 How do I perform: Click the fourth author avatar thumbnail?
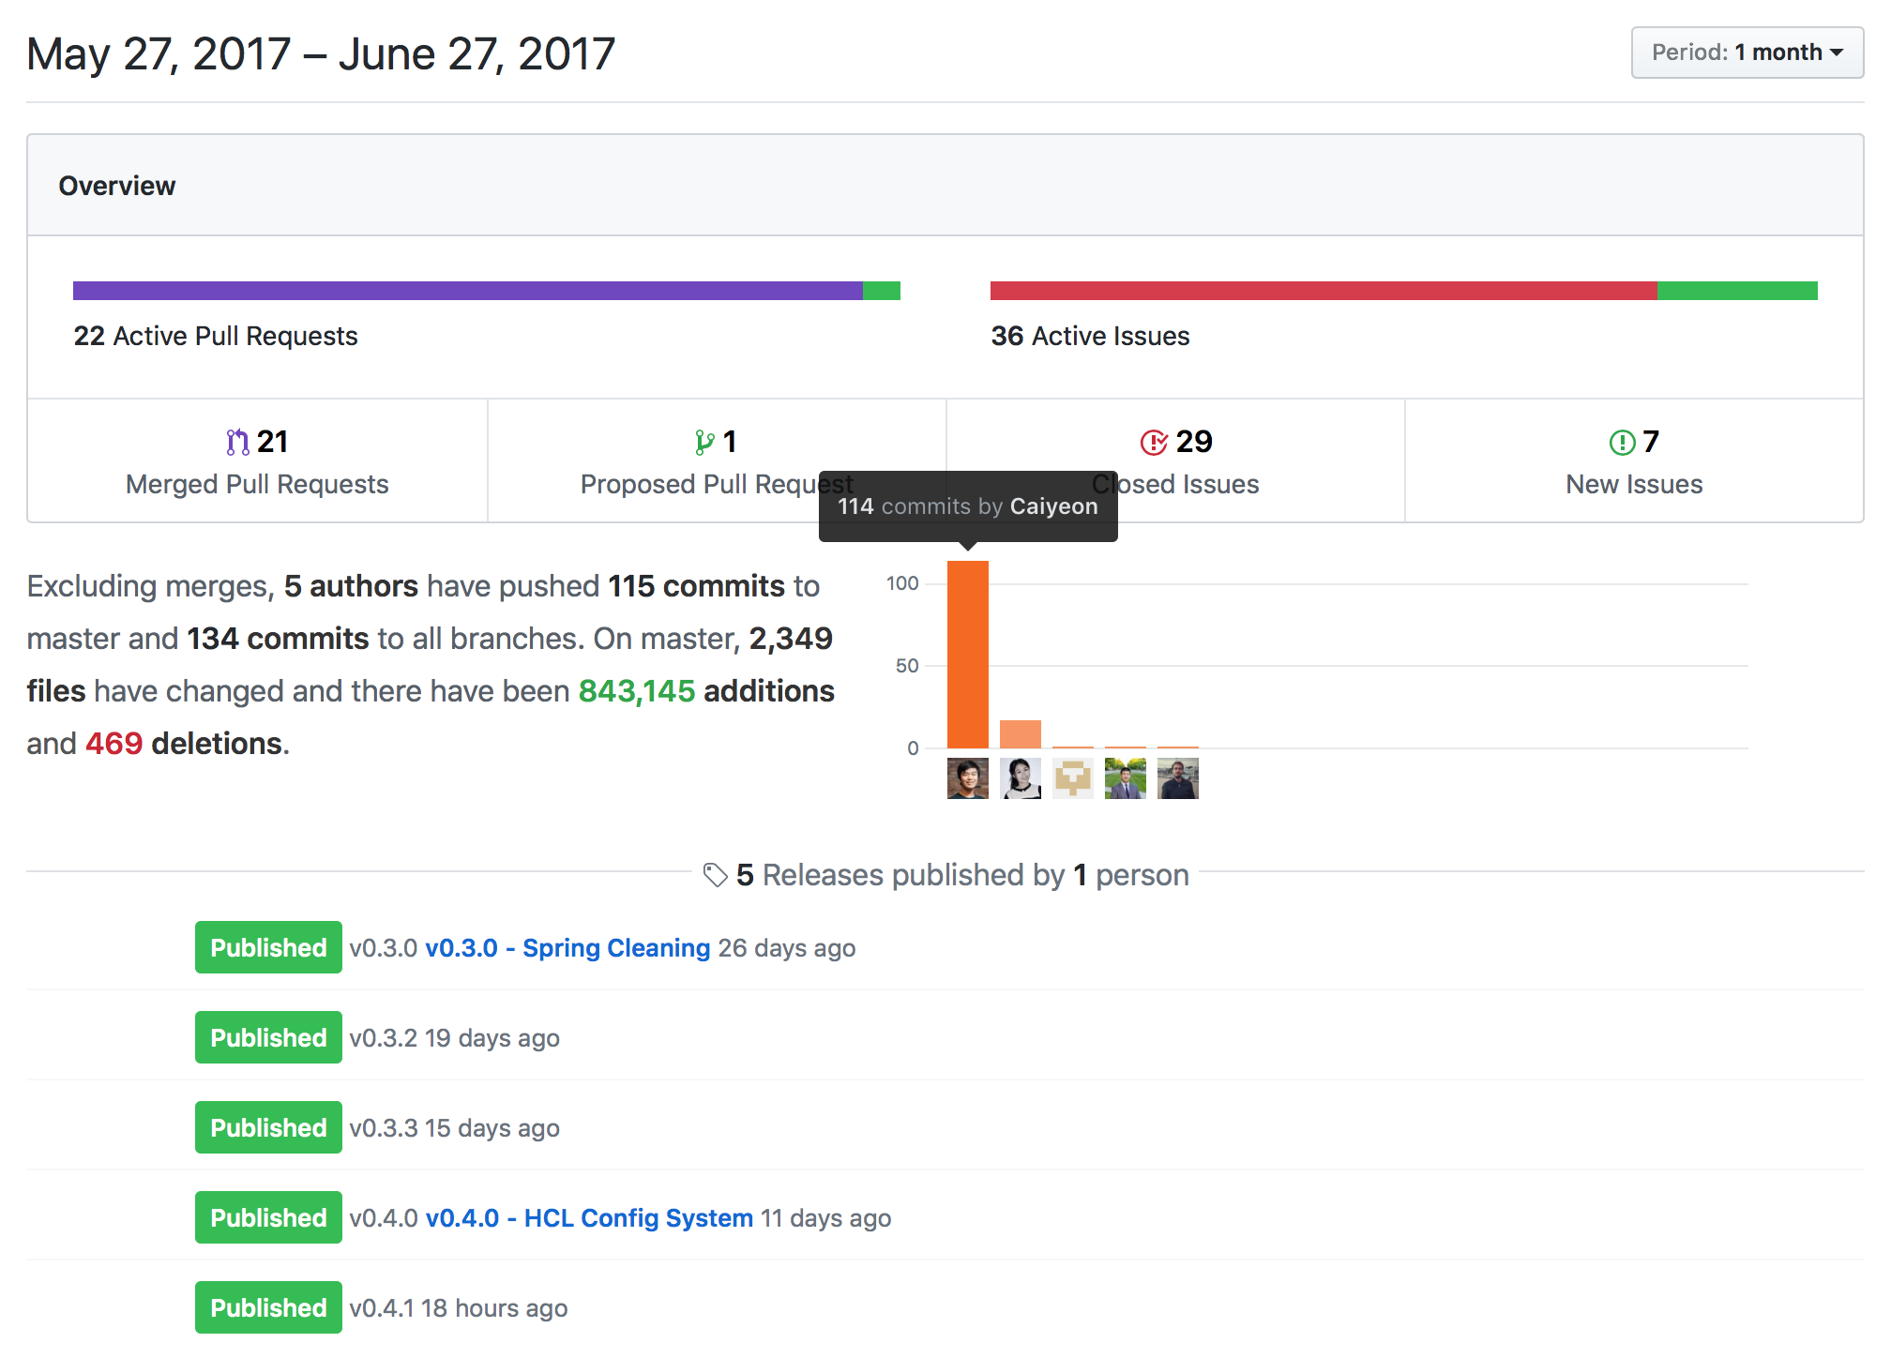1125,778
